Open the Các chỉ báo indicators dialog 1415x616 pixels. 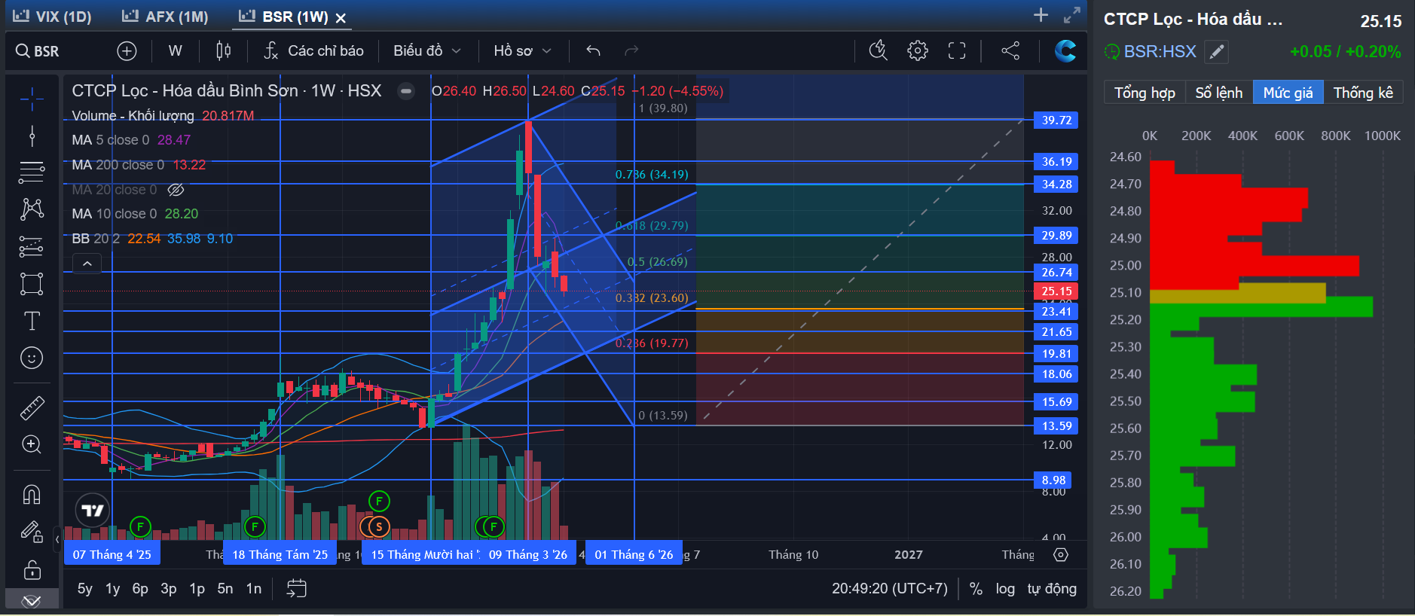tap(313, 50)
